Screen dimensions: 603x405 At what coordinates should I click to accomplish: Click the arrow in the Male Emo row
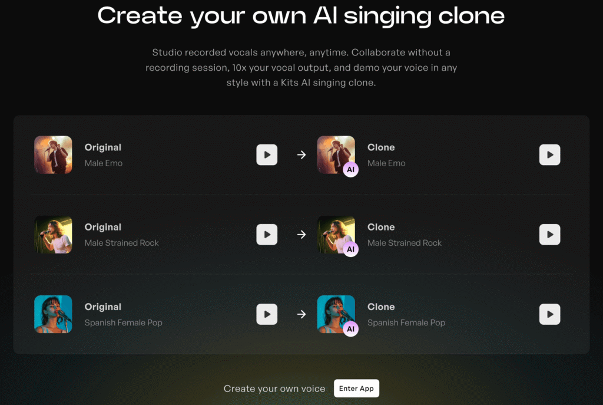point(301,155)
